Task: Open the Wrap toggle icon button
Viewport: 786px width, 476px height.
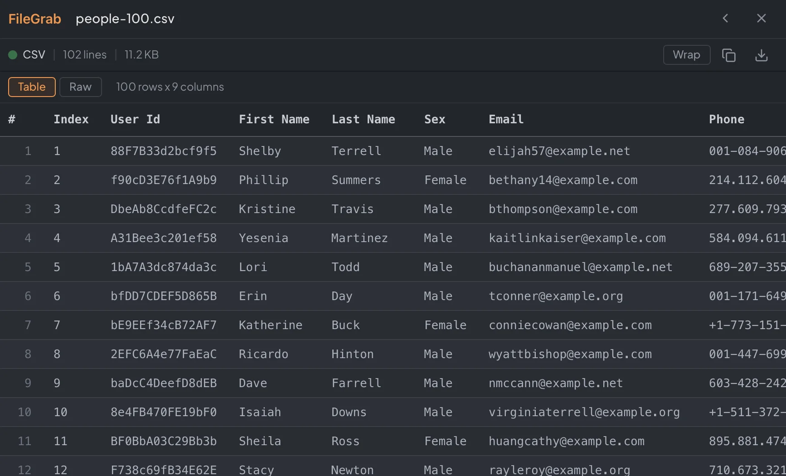Action: [x=686, y=55]
